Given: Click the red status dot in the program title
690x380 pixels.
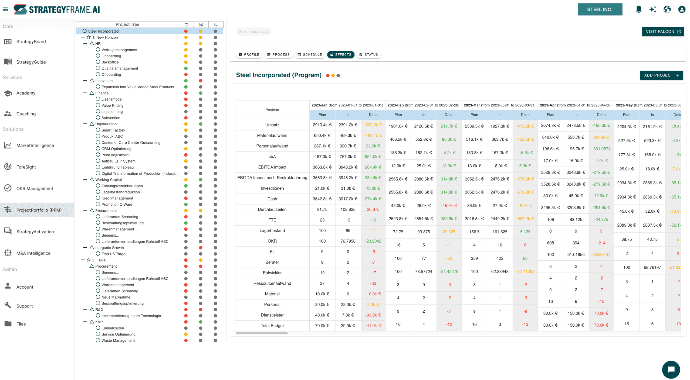Looking at the screenshot, I should (x=328, y=75).
